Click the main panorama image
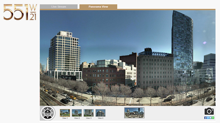This screenshot has height=123, width=220. pos(128,58)
